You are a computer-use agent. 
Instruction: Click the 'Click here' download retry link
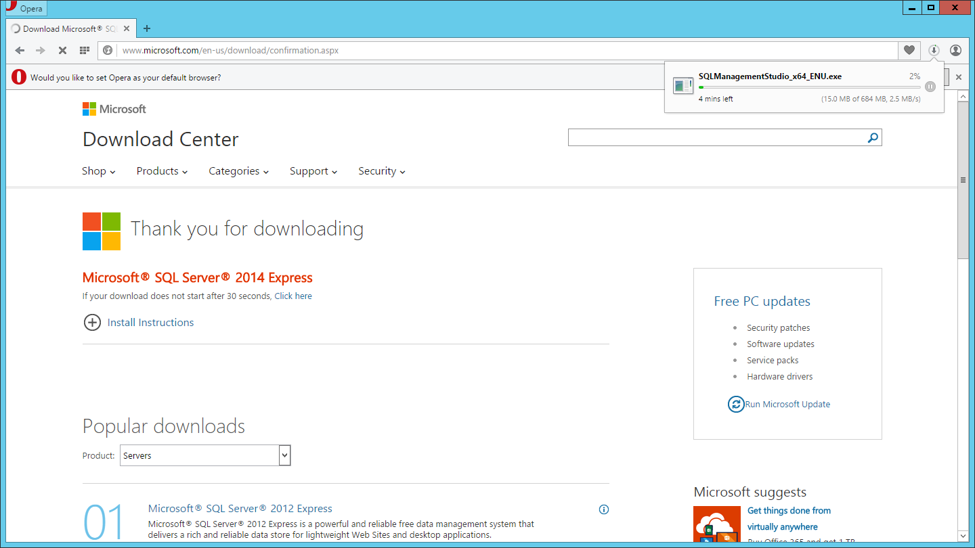tap(293, 296)
